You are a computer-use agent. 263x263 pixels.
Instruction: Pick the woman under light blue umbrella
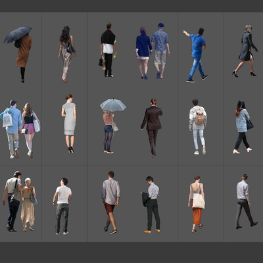111,126
